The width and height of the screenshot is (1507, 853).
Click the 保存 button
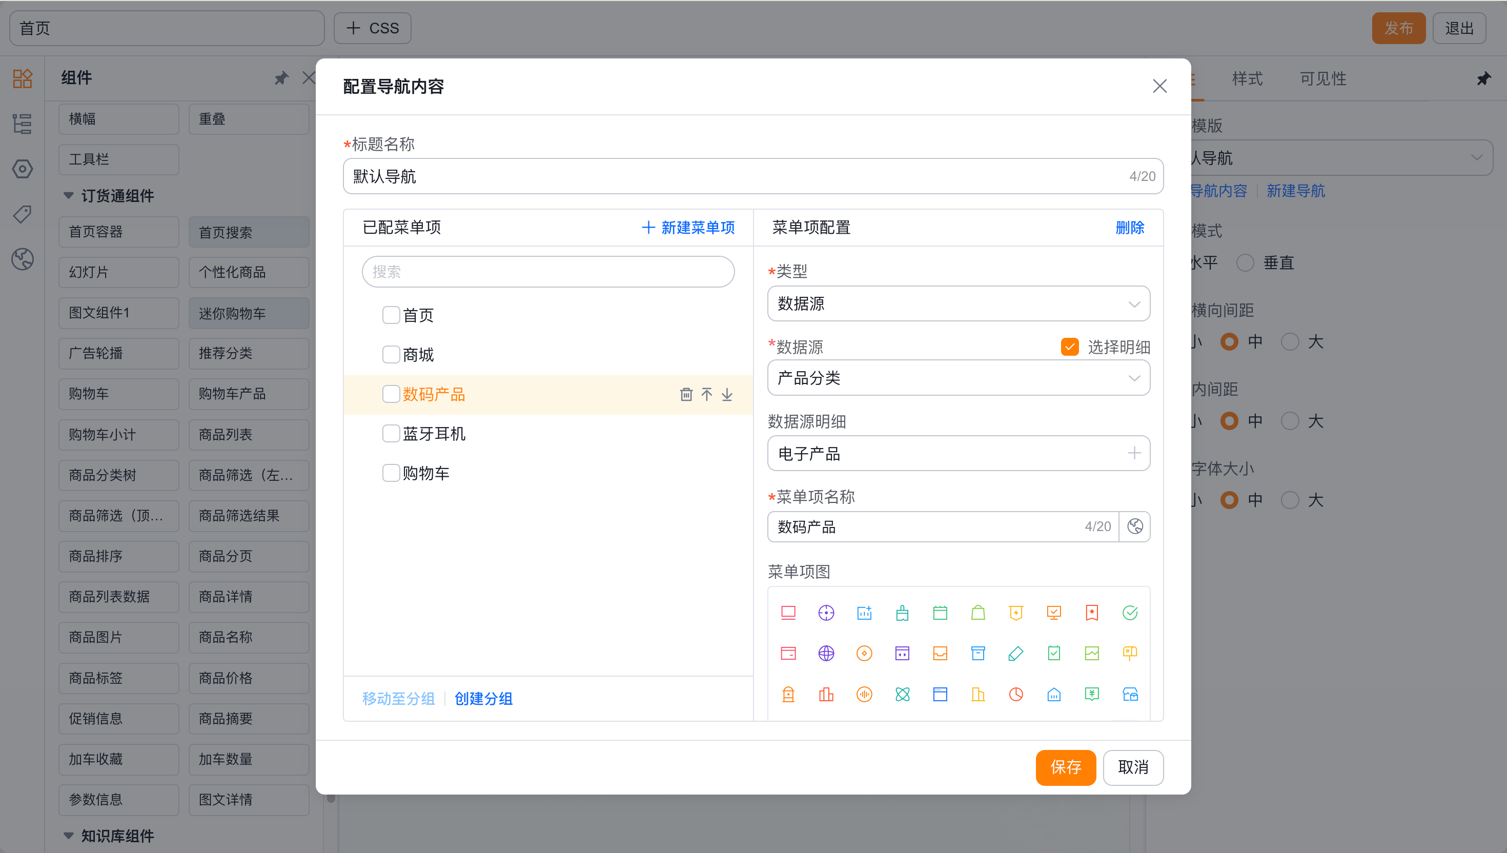1065,767
